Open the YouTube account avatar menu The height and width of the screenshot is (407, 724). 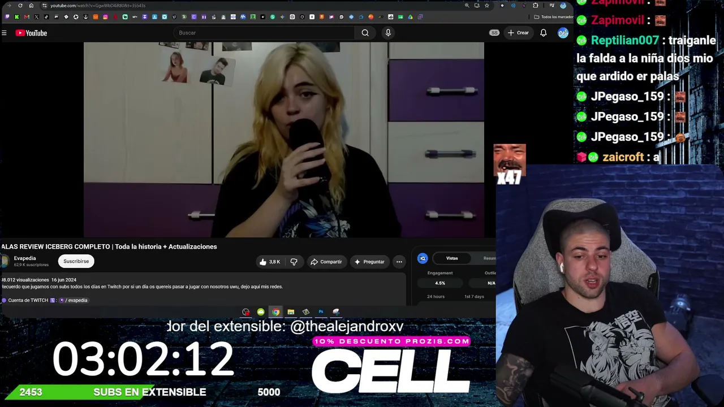pyautogui.click(x=563, y=33)
